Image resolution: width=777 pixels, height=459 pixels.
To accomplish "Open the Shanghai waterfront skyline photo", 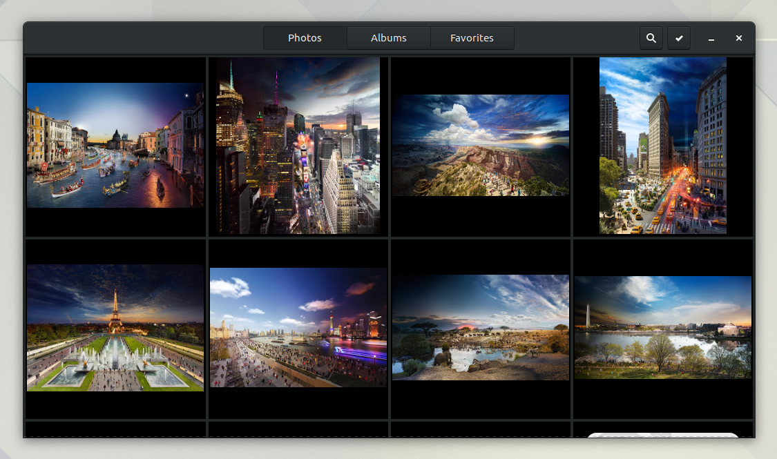I will coord(298,327).
